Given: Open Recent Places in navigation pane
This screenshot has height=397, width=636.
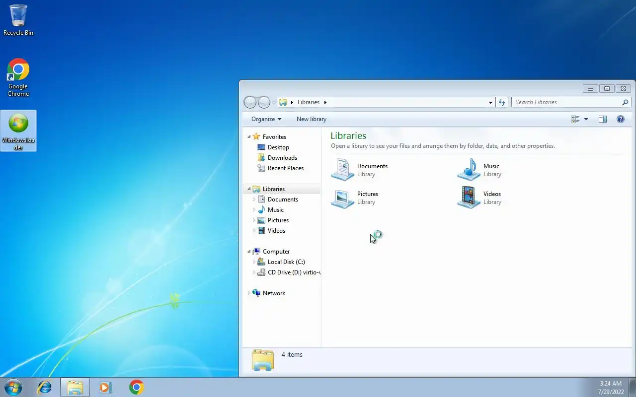Looking at the screenshot, I should (285, 168).
